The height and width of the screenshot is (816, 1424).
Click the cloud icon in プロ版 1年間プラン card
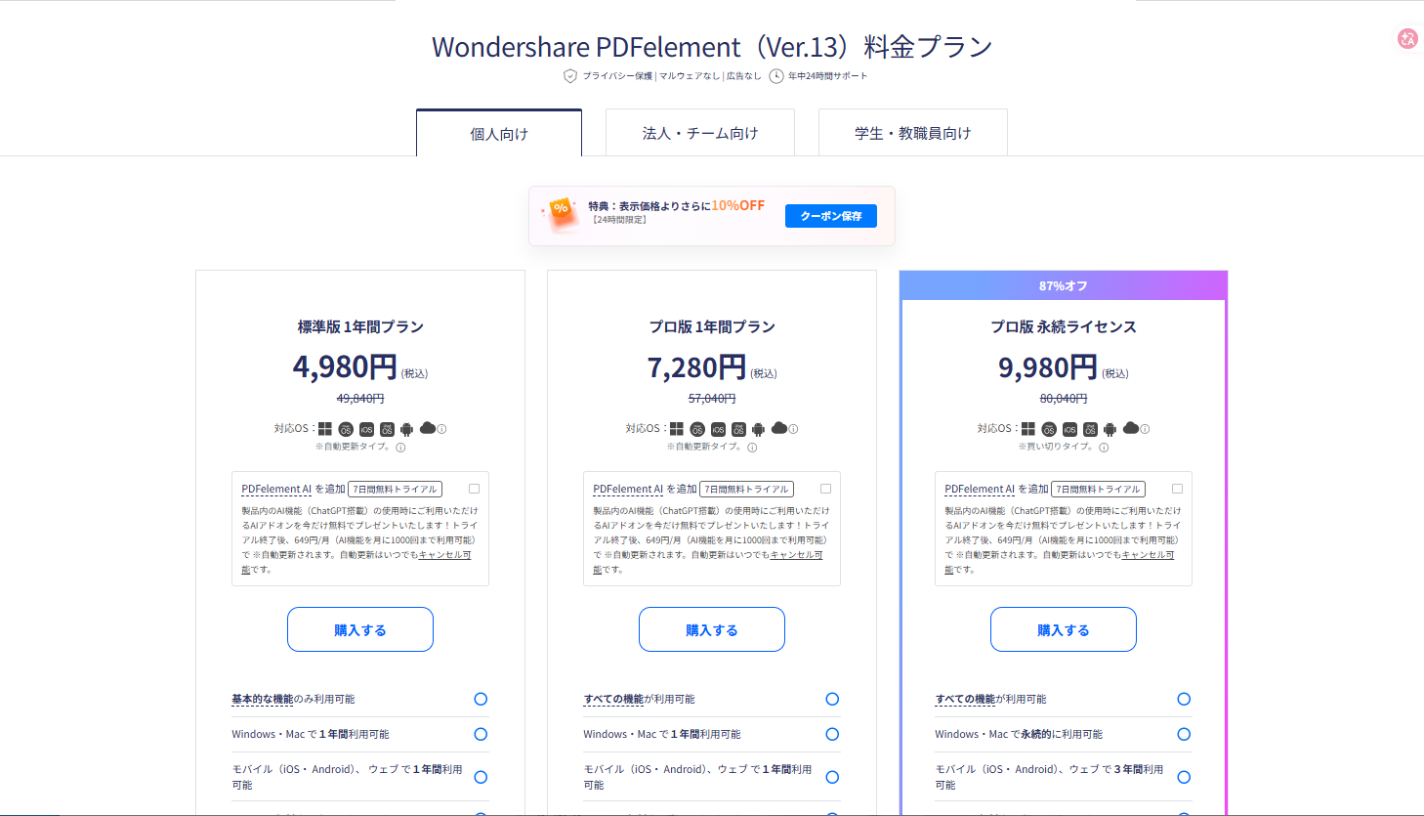coord(779,428)
